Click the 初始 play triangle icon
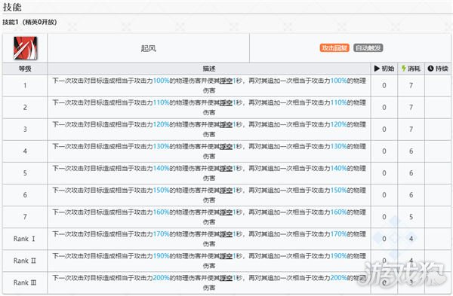Image resolution: width=453 pixels, height=296 pixels. [377, 69]
